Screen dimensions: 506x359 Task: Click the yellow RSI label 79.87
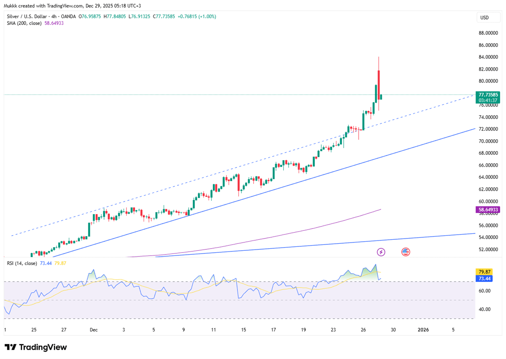pyautogui.click(x=484, y=272)
